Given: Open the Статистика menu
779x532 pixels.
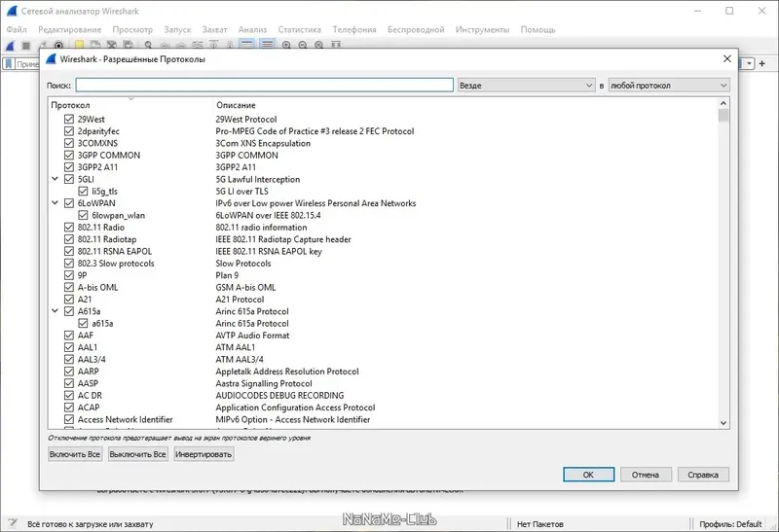Looking at the screenshot, I should click(300, 30).
